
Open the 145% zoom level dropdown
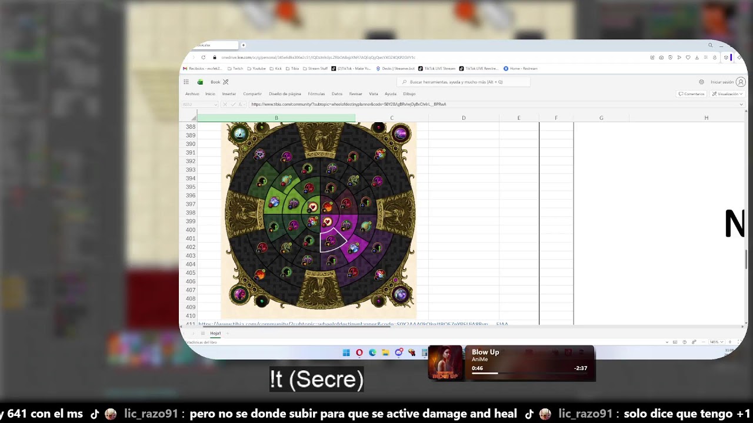[715, 342]
